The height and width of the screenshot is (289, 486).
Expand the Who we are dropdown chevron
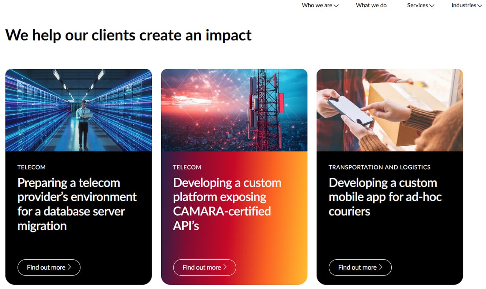(x=336, y=5)
